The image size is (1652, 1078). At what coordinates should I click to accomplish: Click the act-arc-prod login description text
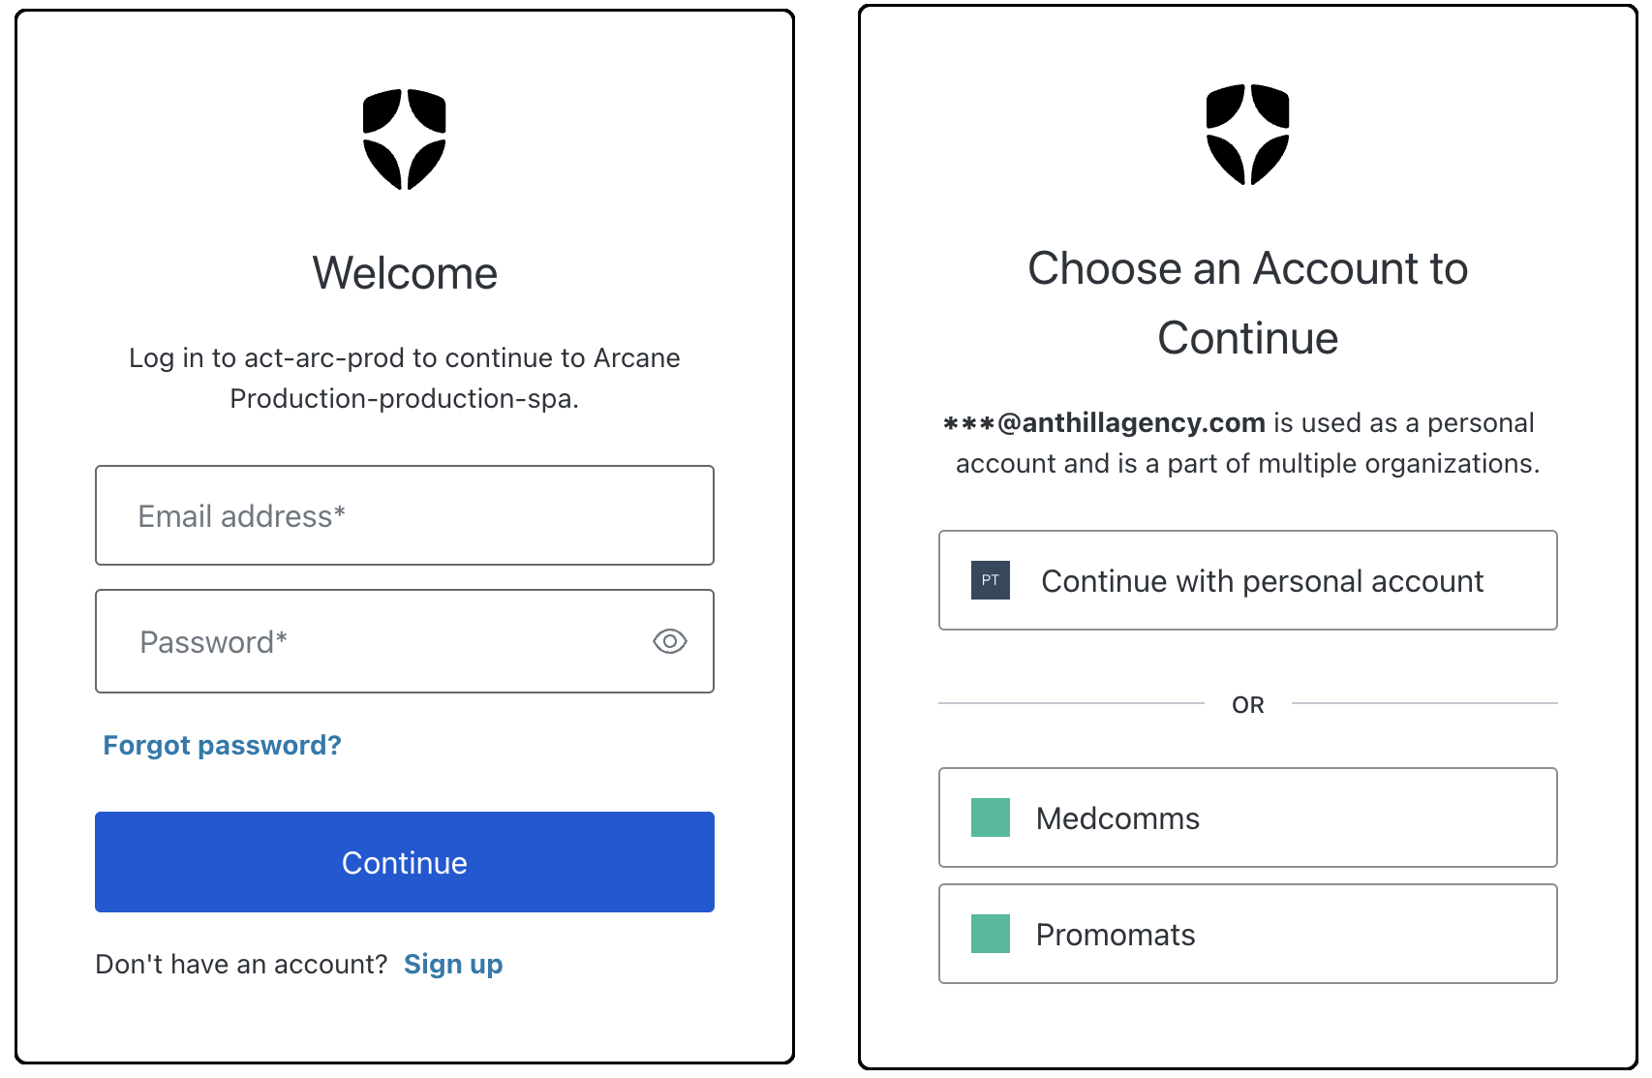point(405,378)
